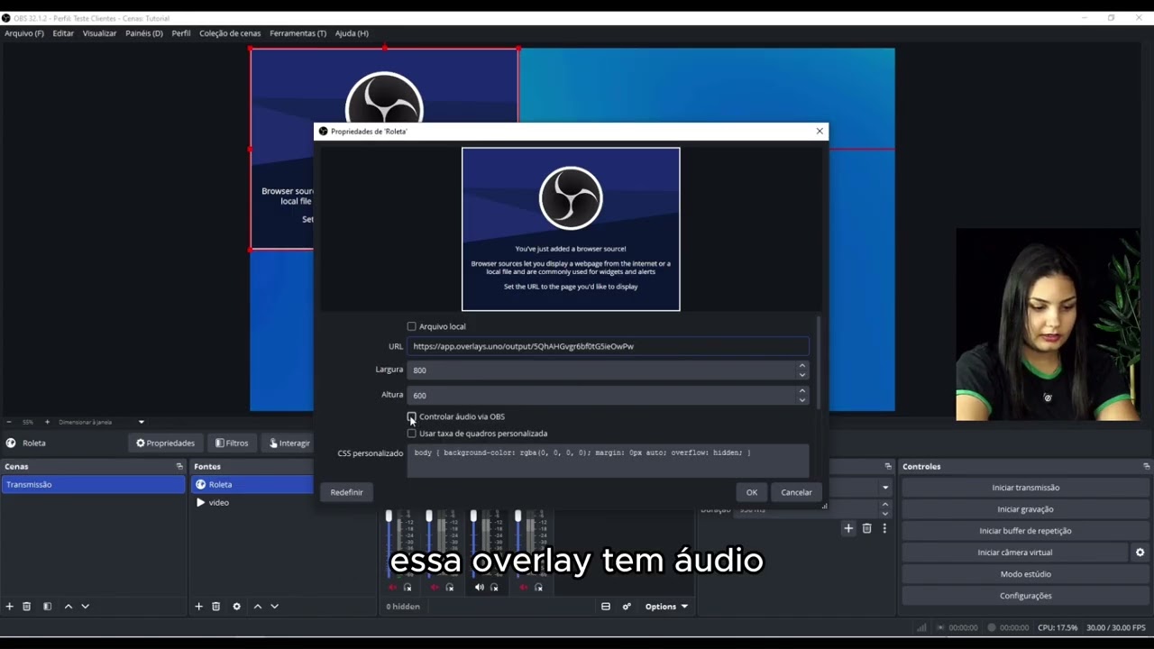Move scene down in Cenas panel
The image size is (1154, 649).
(x=85, y=607)
